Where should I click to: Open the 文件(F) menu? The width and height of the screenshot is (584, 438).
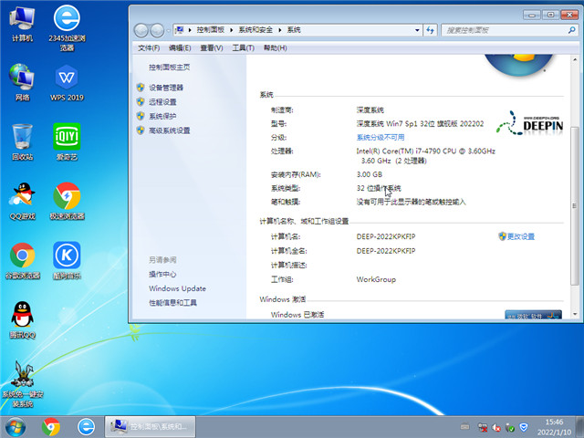[149, 47]
